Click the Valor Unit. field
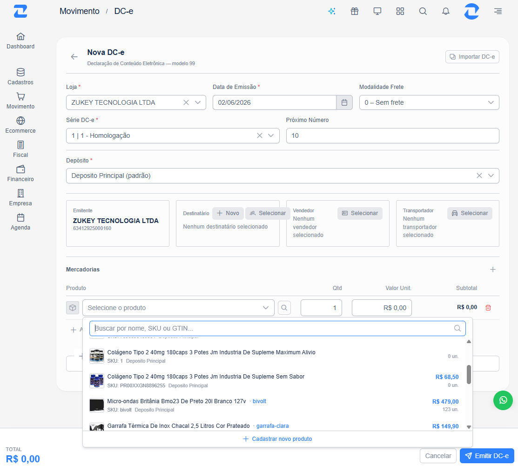The image size is (518, 473). pyautogui.click(x=382, y=308)
